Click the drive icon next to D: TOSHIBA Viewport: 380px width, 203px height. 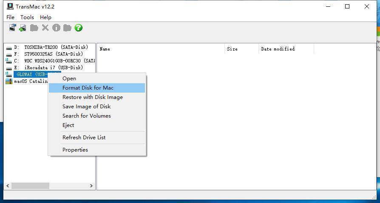point(9,48)
